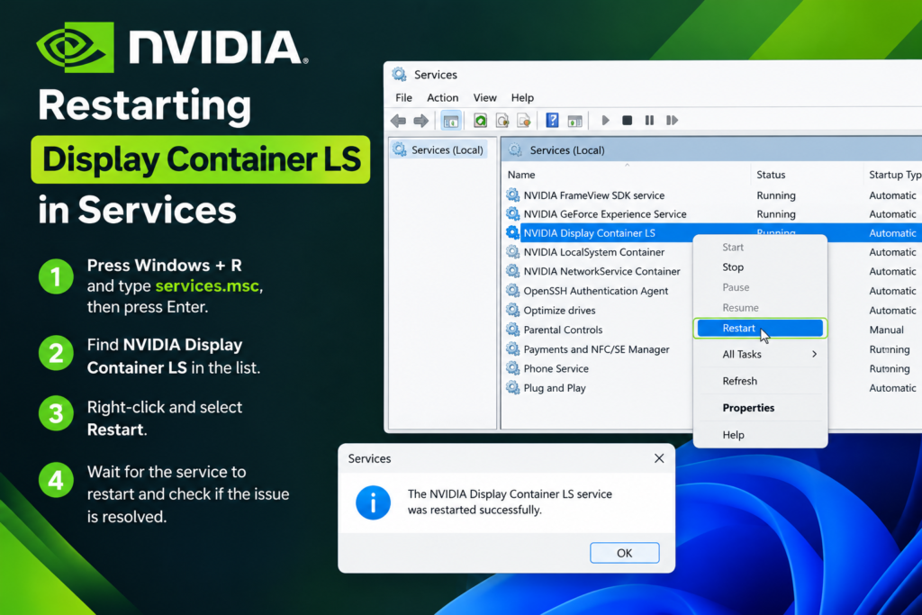Select the Payments and NFC/SE Manager row
922x615 pixels.
tap(598, 348)
